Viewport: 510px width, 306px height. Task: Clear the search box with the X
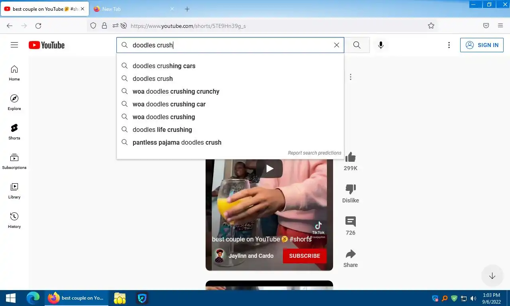(337, 45)
